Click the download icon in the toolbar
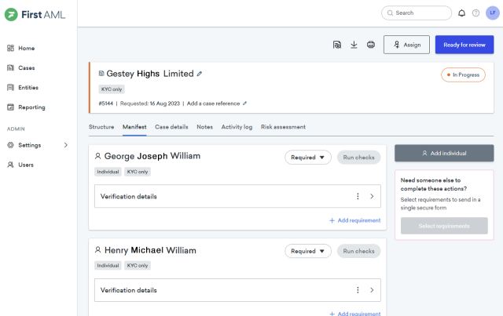 pyautogui.click(x=354, y=45)
